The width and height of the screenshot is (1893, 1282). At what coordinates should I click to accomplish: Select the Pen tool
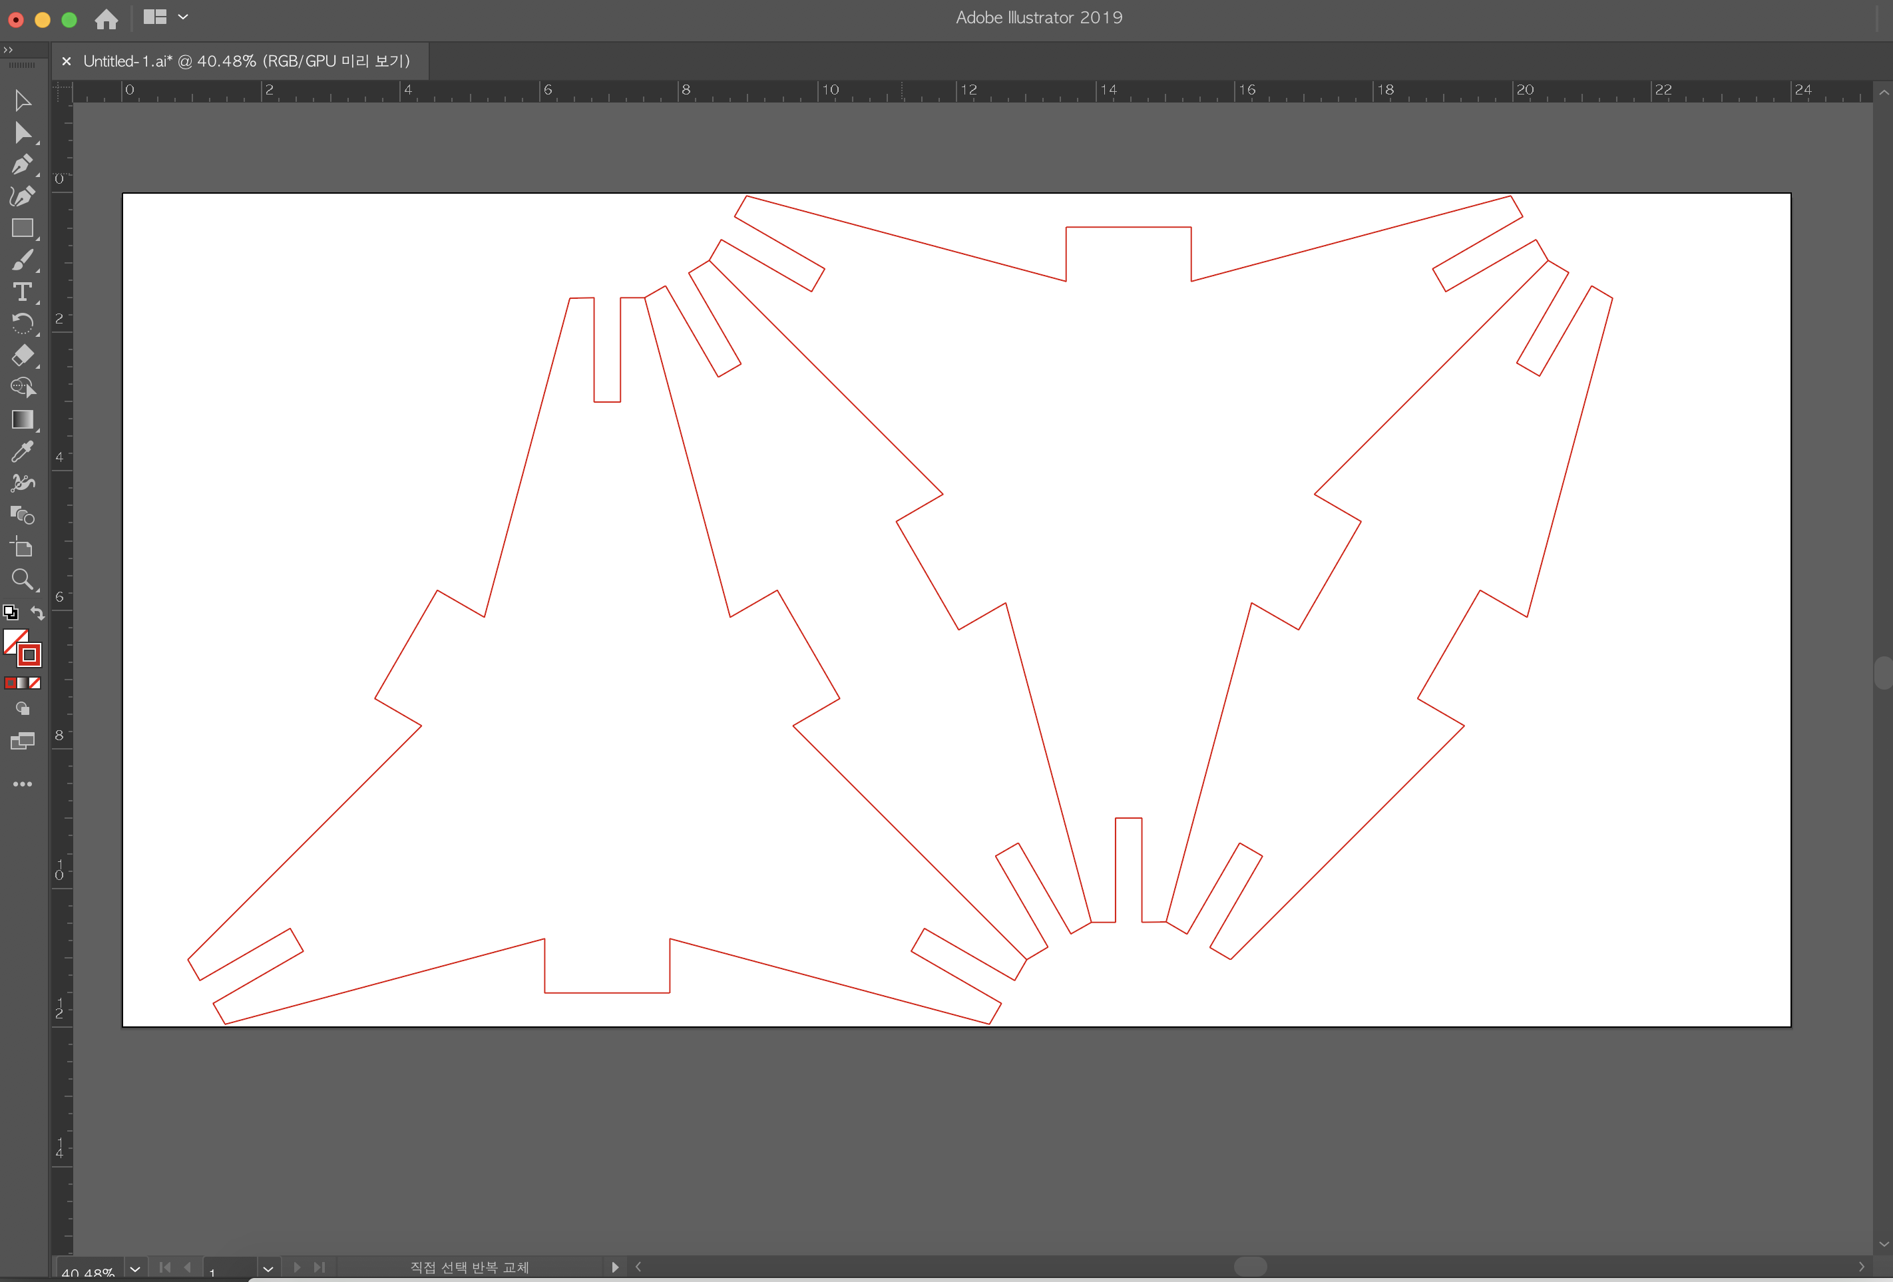pyautogui.click(x=22, y=164)
